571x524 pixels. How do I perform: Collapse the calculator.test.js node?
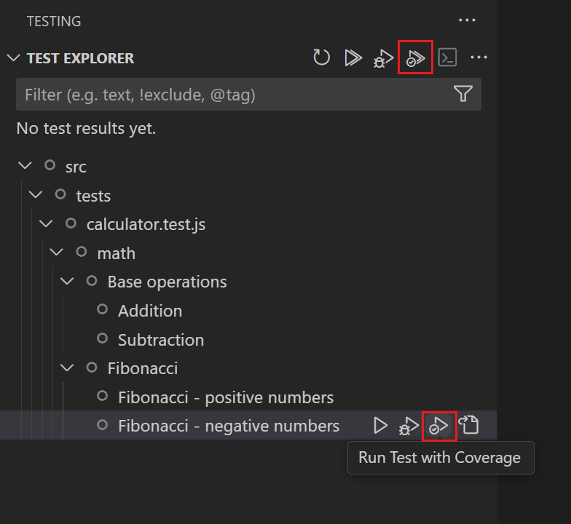pyautogui.click(x=46, y=224)
